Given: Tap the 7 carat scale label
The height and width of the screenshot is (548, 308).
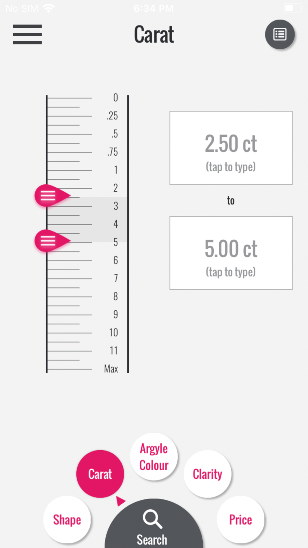Looking at the screenshot, I should pyautogui.click(x=116, y=278).
